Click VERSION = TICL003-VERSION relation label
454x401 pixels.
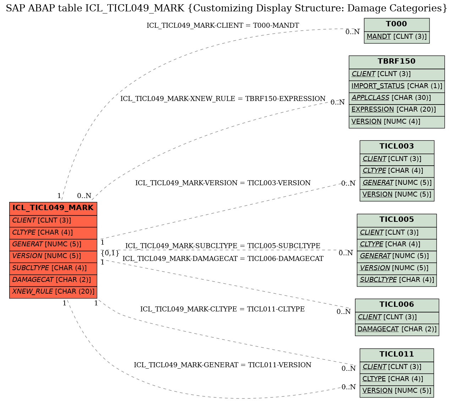223,183
